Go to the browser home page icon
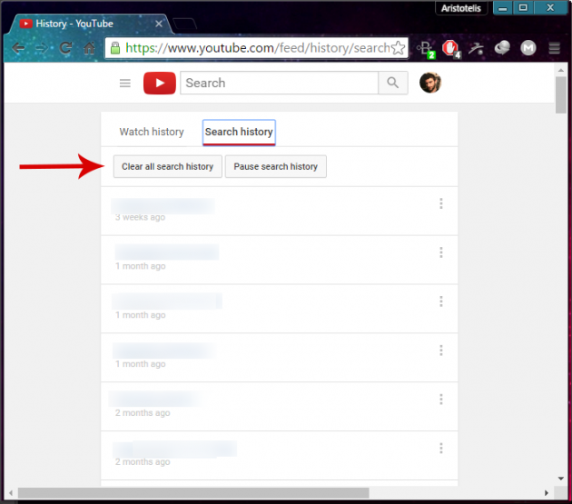 point(90,48)
